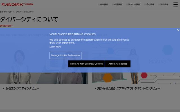Click YOUR CHOICE REGARDING COOKIES heading

click(73, 34)
